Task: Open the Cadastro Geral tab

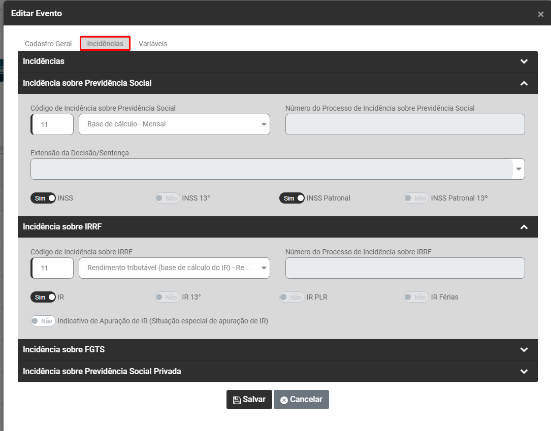Action: pyautogui.click(x=48, y=44)
